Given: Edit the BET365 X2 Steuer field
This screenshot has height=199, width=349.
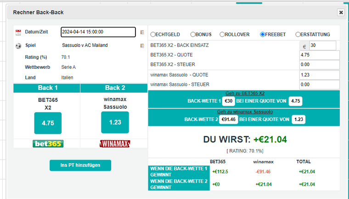Looking at the screenshot, I should pyautogui.click(x=320, y=65).
